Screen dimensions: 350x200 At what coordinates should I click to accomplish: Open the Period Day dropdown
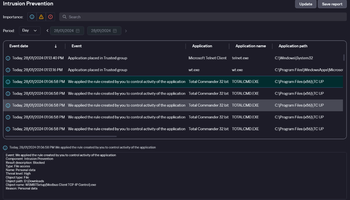click(x=29, y=31)
